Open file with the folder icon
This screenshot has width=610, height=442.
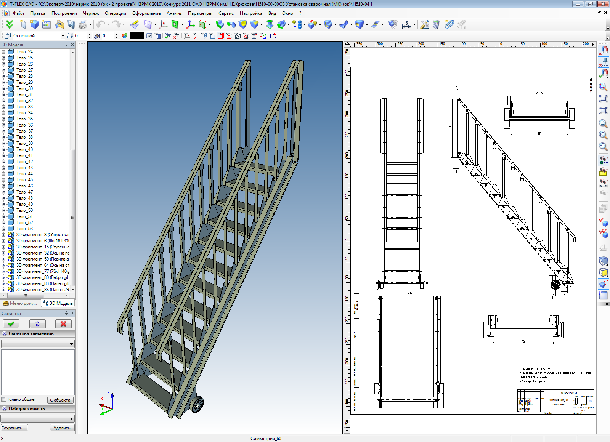tap(60, 24)
